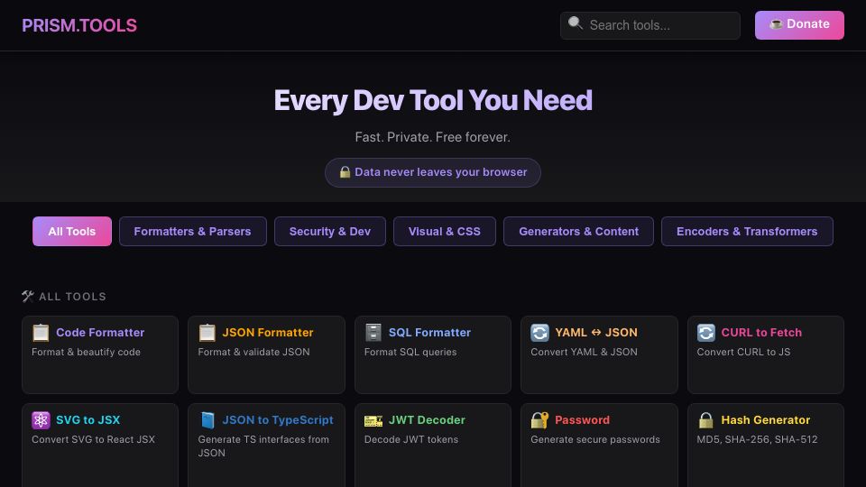Viewport: 866px width, 487px height.
Task: Click 'Generate TS interfaces from JSON' text
Action: [263, 446]
